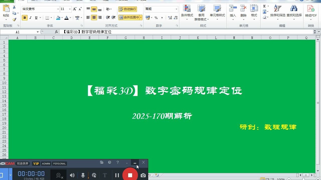This screenshot has width=321, height=180.
Task: Open font size 11 dropdown
Action: [70, 9]
